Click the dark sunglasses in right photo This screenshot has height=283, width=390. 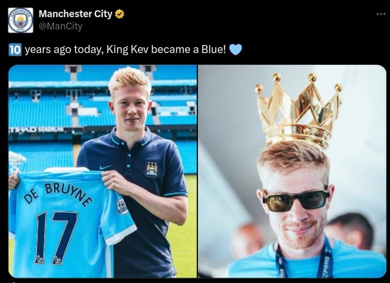coord(296,200)
